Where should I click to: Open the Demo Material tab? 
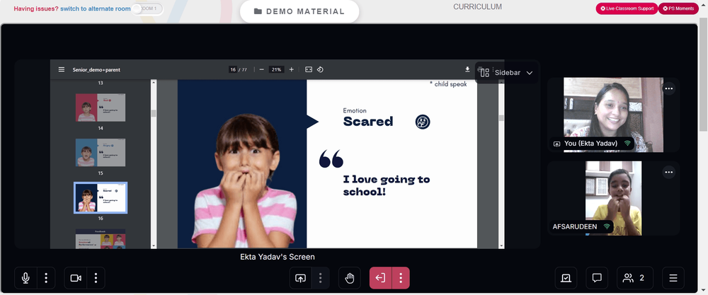click(299, 11)
